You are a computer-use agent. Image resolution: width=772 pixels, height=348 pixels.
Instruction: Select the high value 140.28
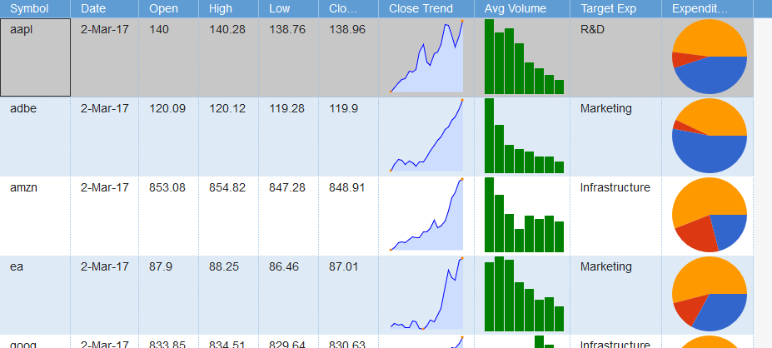(x=227, y=29)
